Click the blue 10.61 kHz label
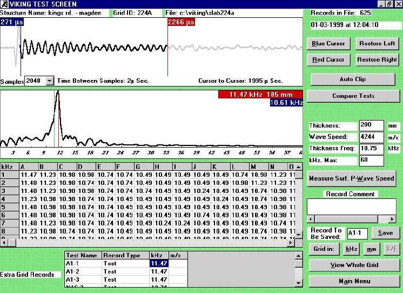This screenshot has height=293, width=403. click(286, 103)
